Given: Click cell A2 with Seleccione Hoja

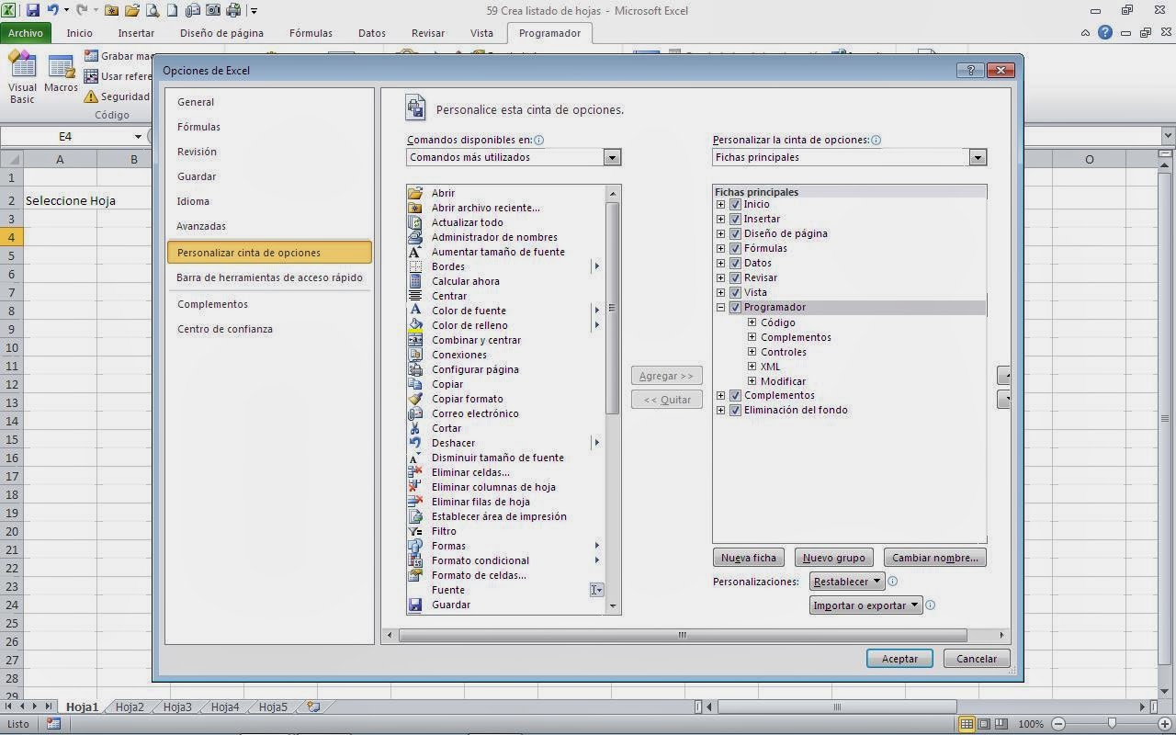Looking at the screenshot, I should coord(60,200).
